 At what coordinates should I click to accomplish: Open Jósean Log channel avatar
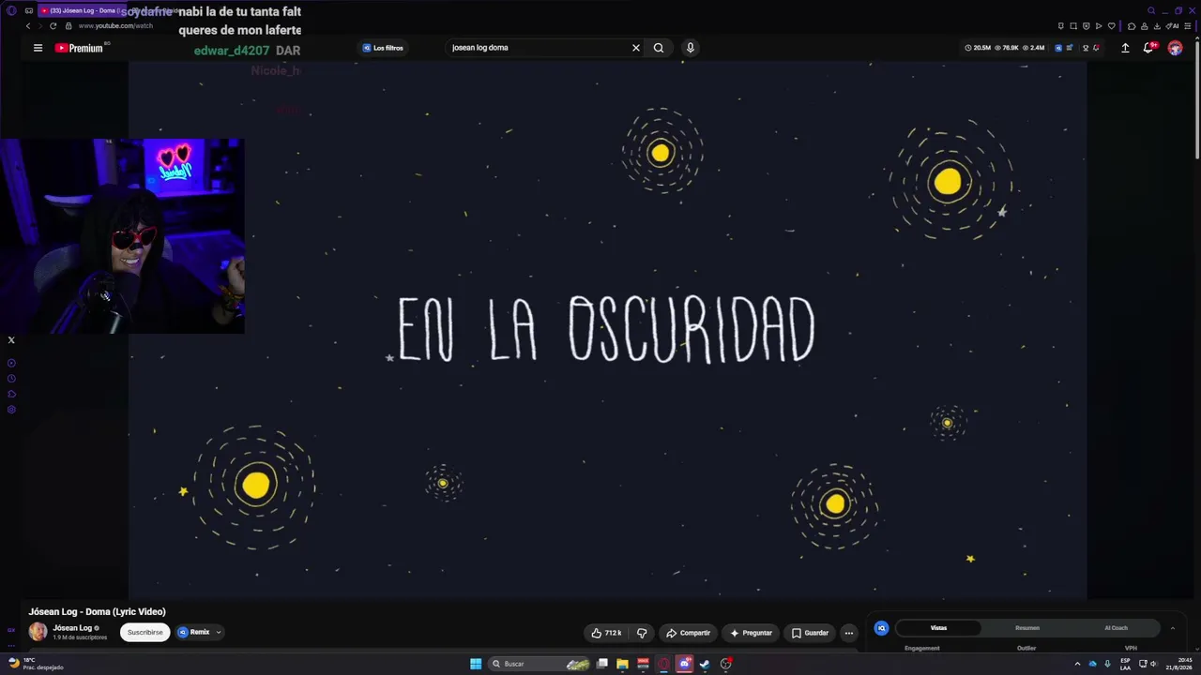click(38, 632)
